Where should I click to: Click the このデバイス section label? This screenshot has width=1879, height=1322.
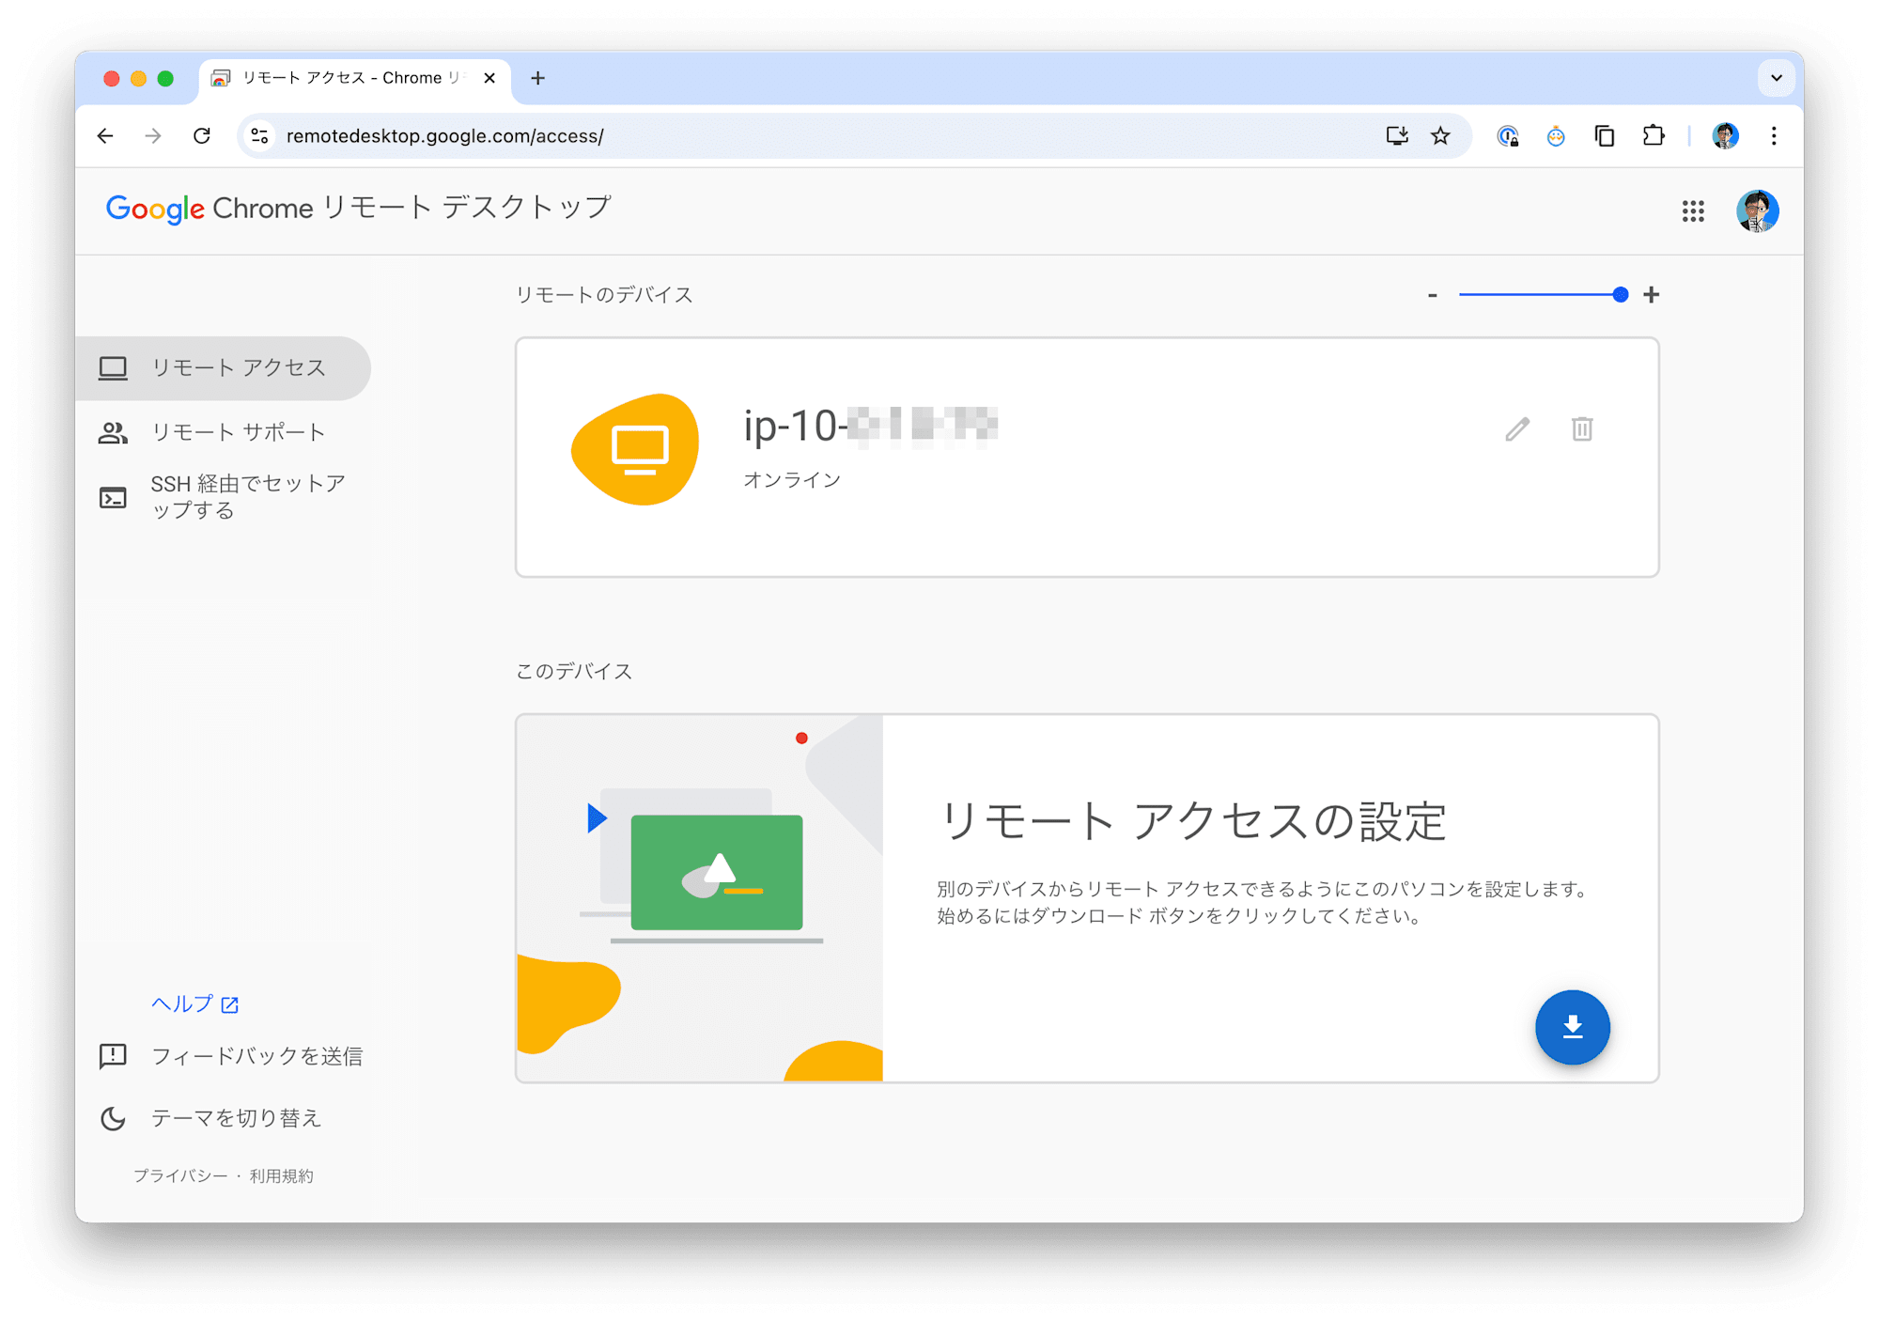coord(574,672)
